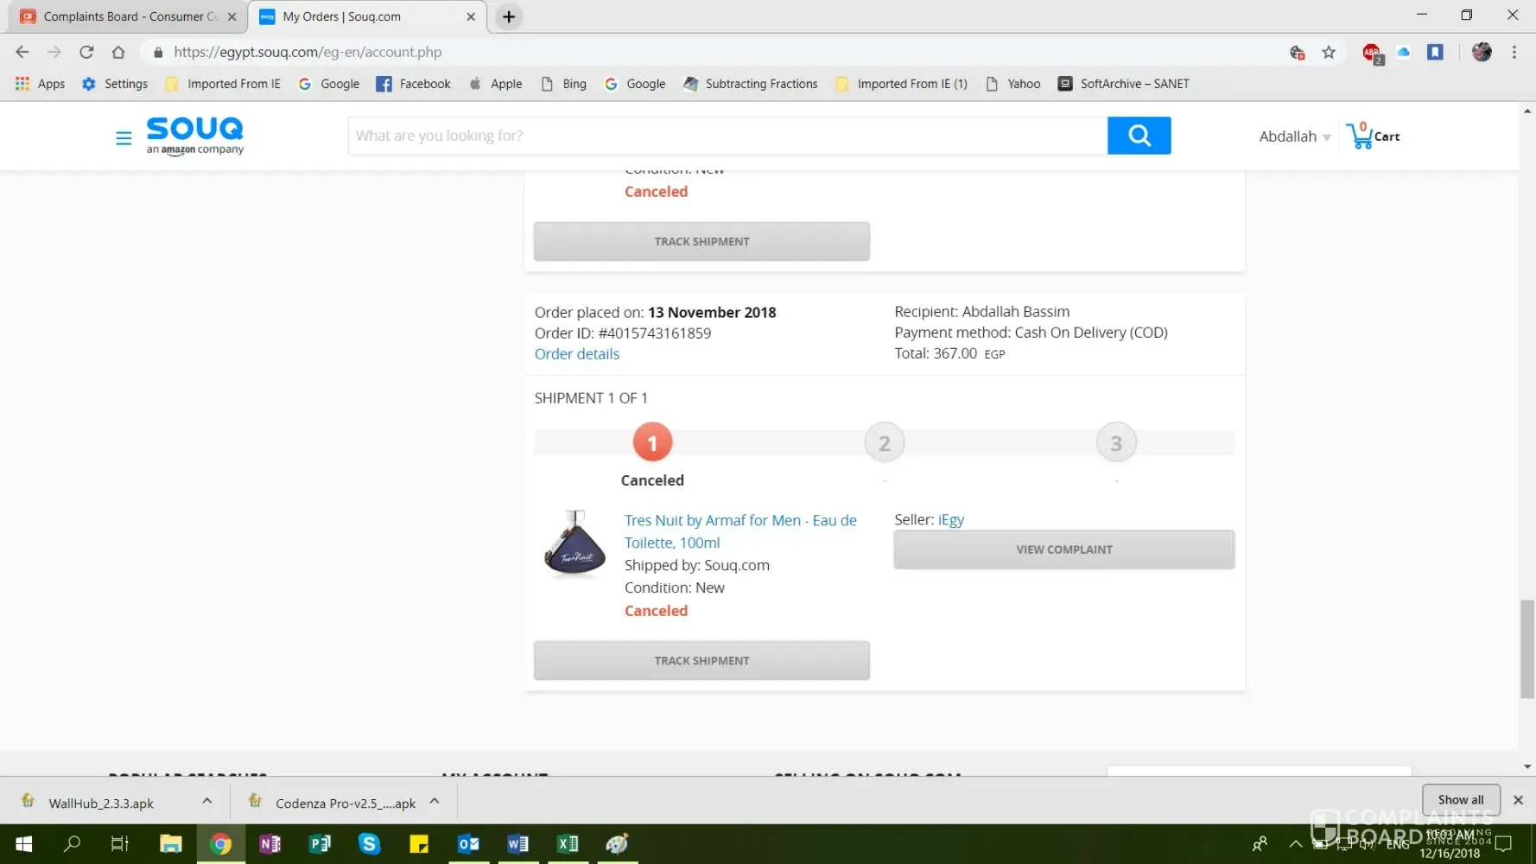Open the iEgy seller link
1536x864 pixels.
(x=951, y=520)
